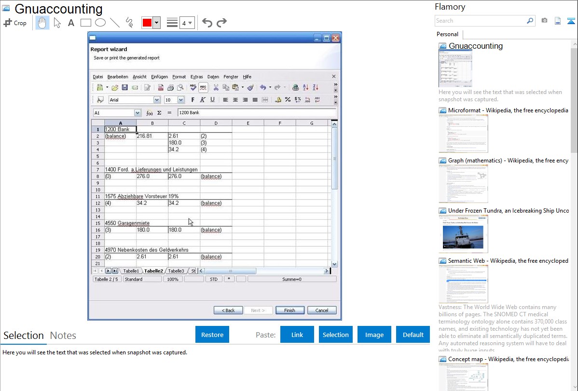This screenshot has height=391, width=578.
Task: Toggle center alignment in spreadsheet toolbar
Action: [x=235, y=99]
